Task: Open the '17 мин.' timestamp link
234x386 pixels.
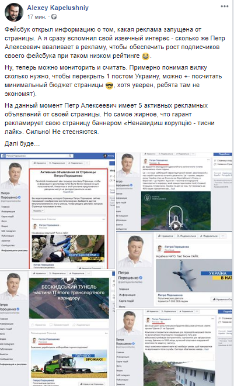Action: [37, 17]
